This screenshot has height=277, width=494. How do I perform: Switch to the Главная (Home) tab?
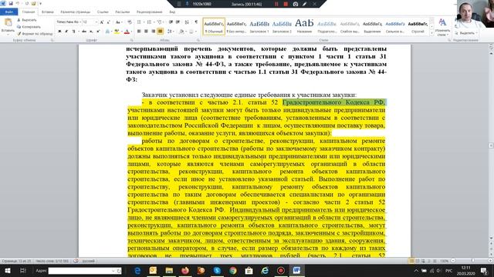pos(29,12)
